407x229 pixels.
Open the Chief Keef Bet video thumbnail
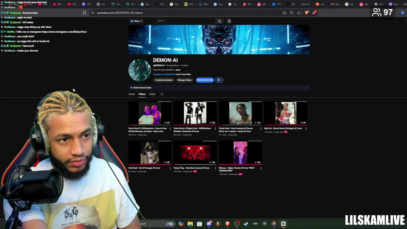(x=150, y=153)
